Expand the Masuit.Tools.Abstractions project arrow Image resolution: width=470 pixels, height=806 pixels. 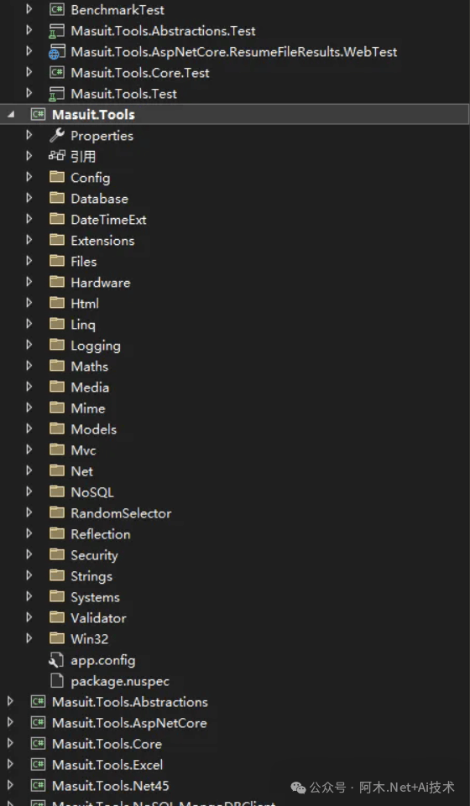[10, 702]
